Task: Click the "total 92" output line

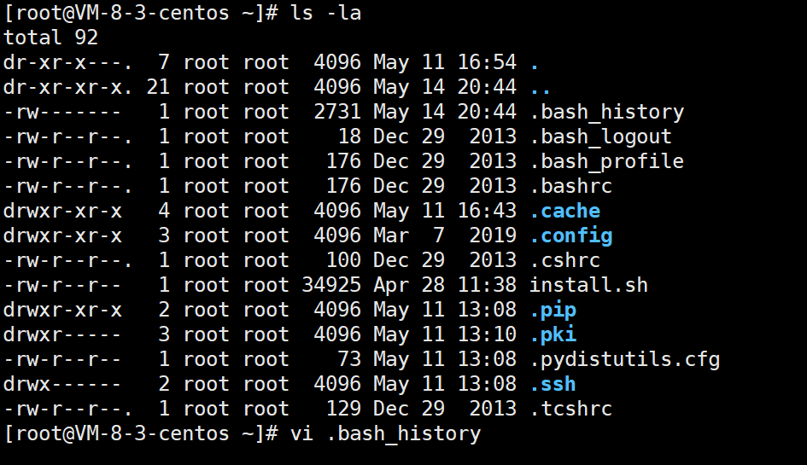Action: [x=51, y=38]
